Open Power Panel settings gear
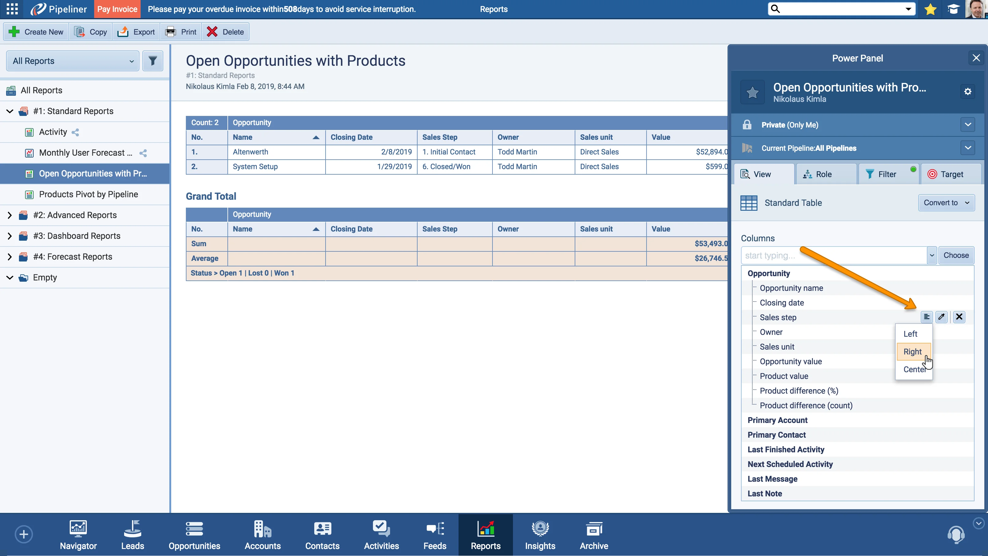This screenshot has width=988, height=556. point(968,91)
